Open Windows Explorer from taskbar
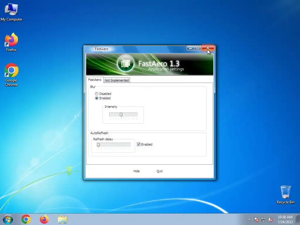 click(x=62, y=219)
